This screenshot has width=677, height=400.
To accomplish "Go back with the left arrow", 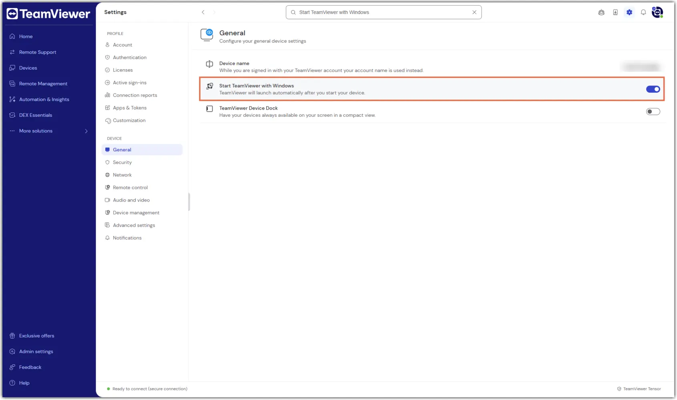I will (203, 12).
